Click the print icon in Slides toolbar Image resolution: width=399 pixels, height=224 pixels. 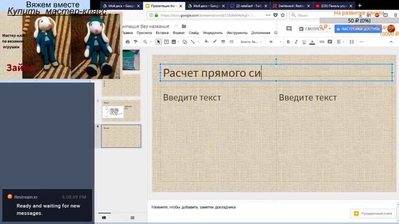pos(127,42)
